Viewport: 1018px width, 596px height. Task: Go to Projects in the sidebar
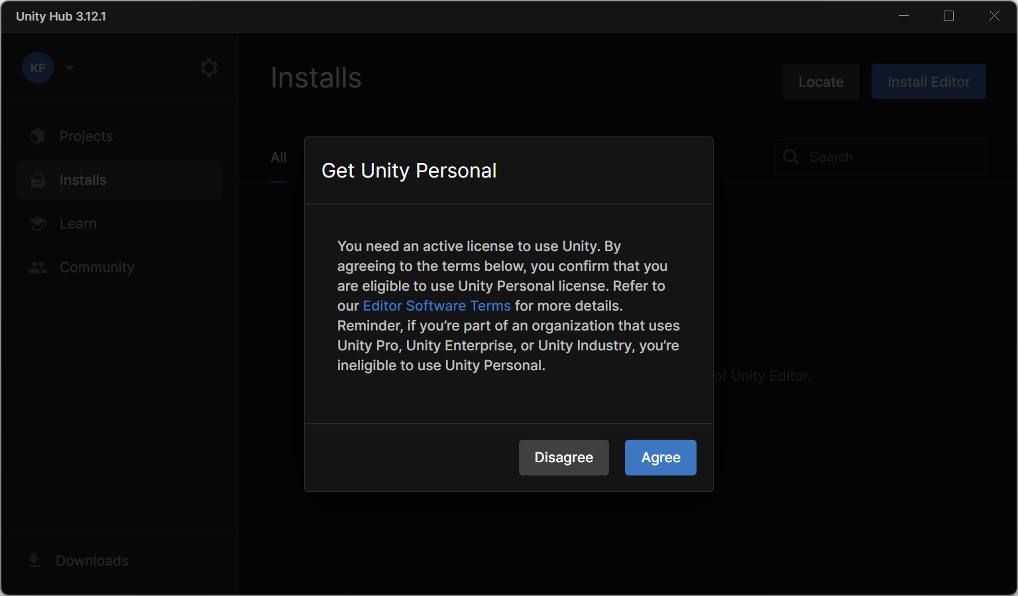point(119,136)
